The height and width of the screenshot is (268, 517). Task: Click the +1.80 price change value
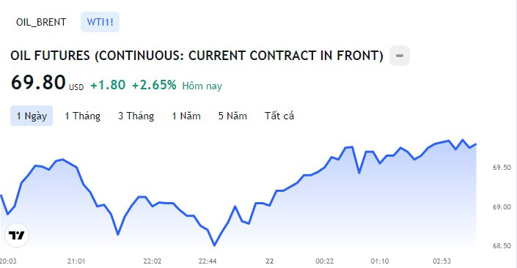click(x=108, y=85)
